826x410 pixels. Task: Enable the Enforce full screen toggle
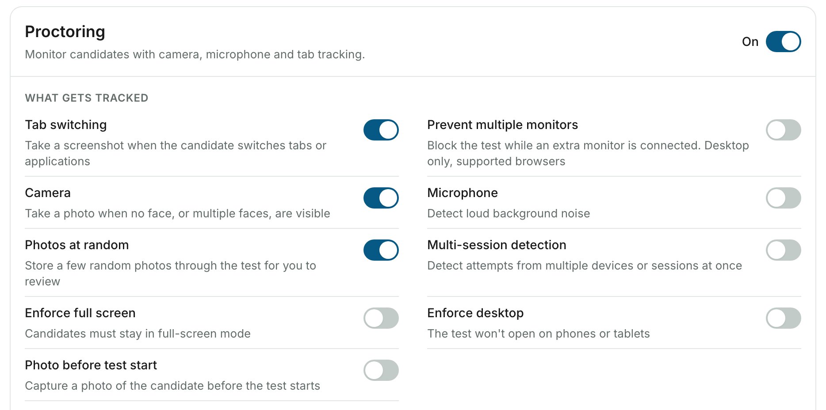click(x=381, y=318)
